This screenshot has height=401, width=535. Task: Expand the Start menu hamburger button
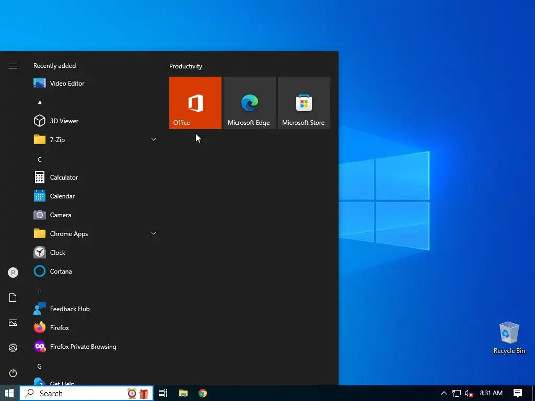coord(13,66)
